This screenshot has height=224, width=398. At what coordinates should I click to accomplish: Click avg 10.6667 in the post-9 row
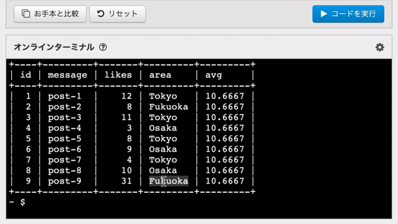pos(225,181)
